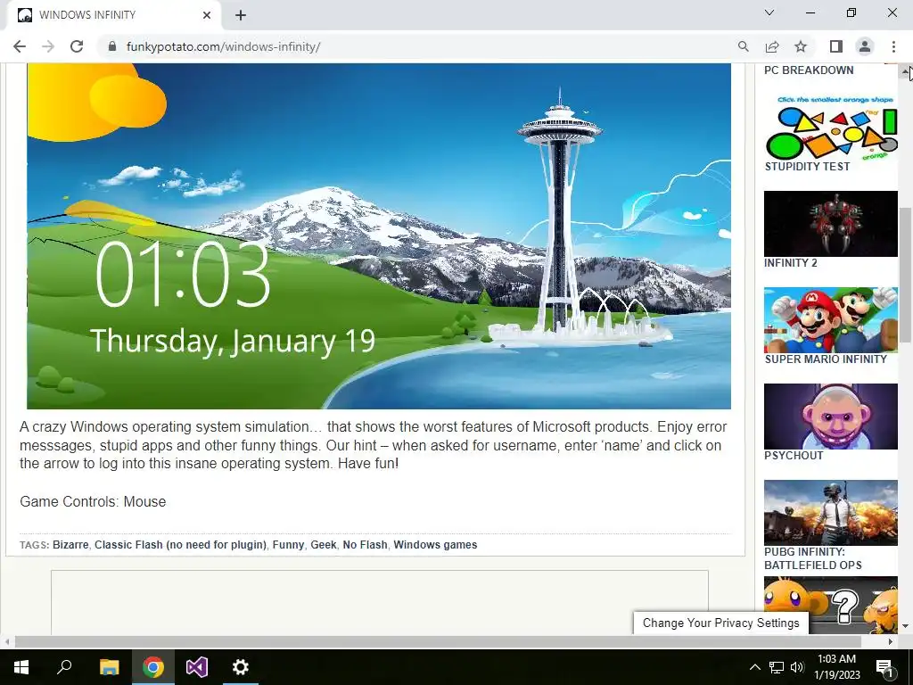
Task: Reload the funkypotato page
Action: tap(77, 46)
